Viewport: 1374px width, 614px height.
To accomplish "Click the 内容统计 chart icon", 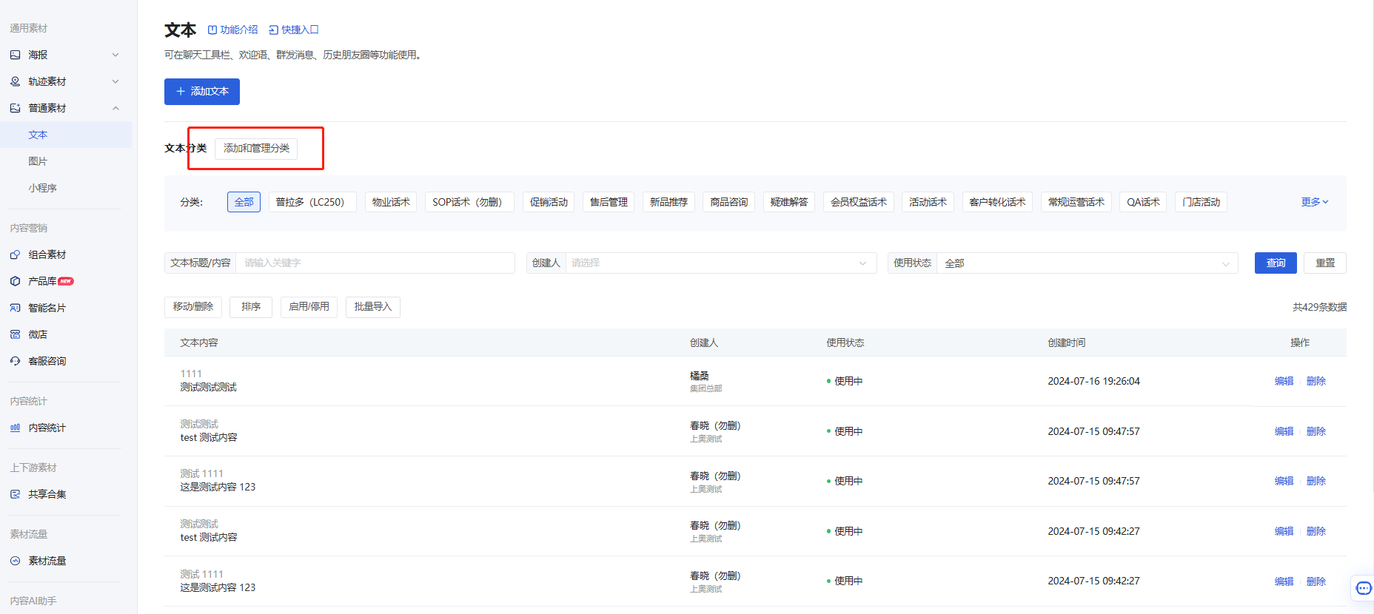I will tap(15, 428).
